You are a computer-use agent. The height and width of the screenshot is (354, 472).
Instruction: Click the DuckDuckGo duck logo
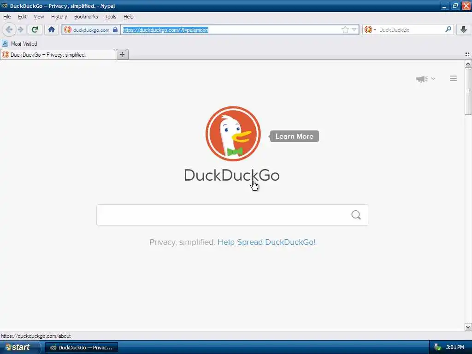233,134
